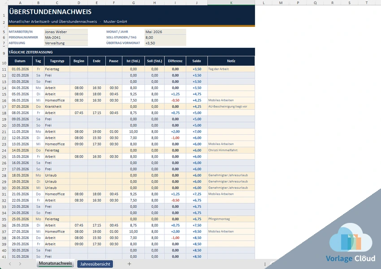Click the Pause column heading

pyautogui.click(x=114, y=61)
